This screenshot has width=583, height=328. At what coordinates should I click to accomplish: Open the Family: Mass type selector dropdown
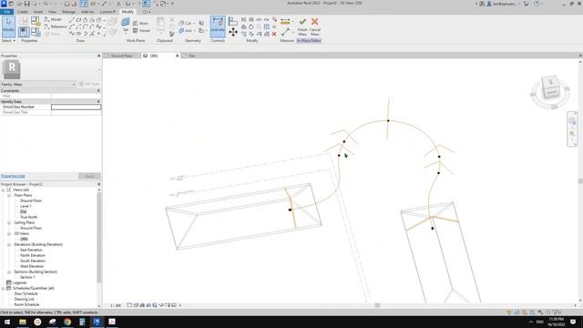tap(38, 85)
